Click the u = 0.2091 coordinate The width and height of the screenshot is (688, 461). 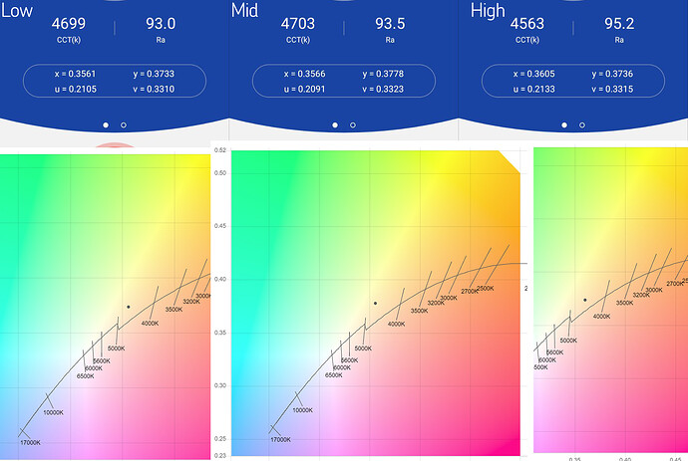coord(304,89)
